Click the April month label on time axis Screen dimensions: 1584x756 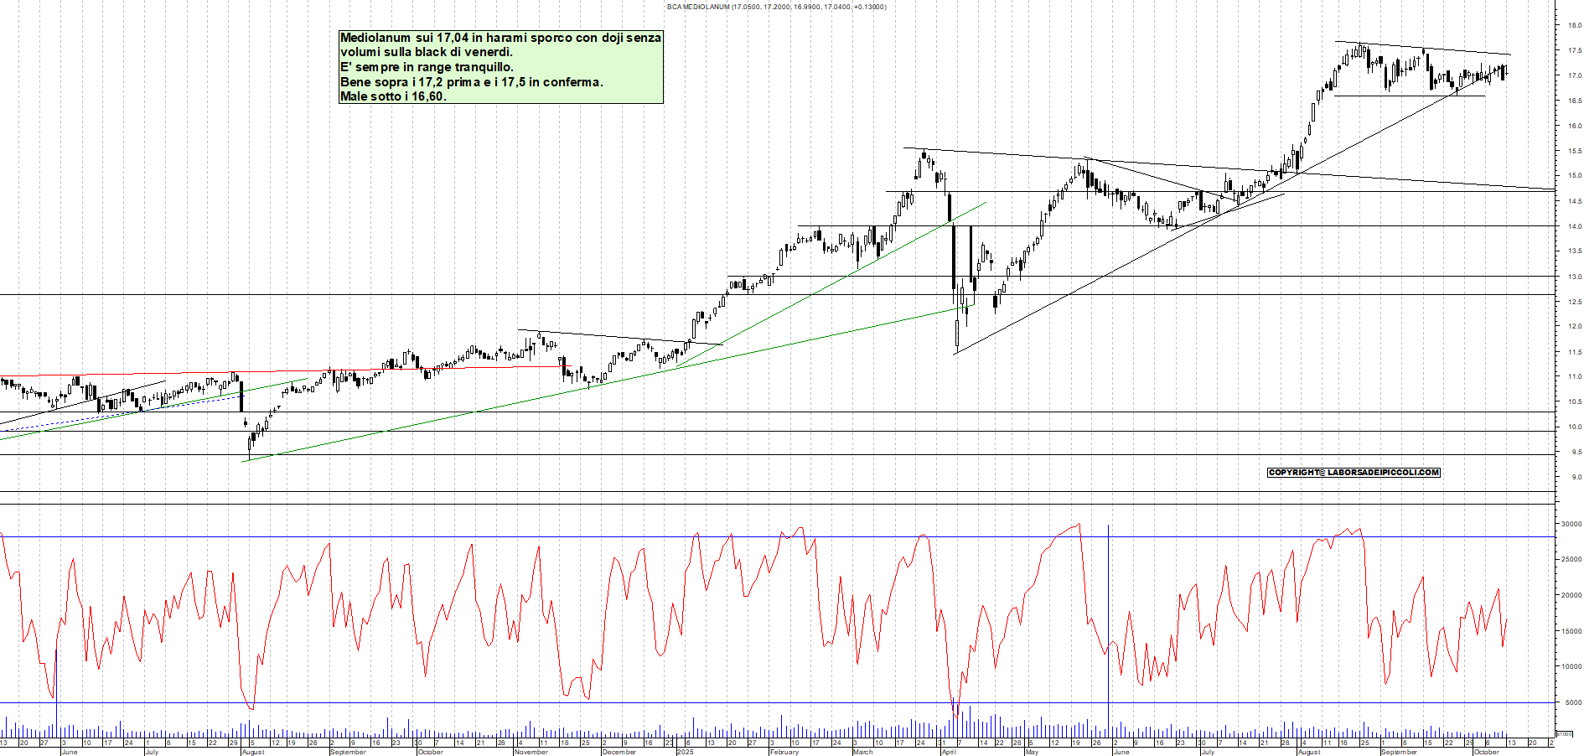tap(948, 752)
